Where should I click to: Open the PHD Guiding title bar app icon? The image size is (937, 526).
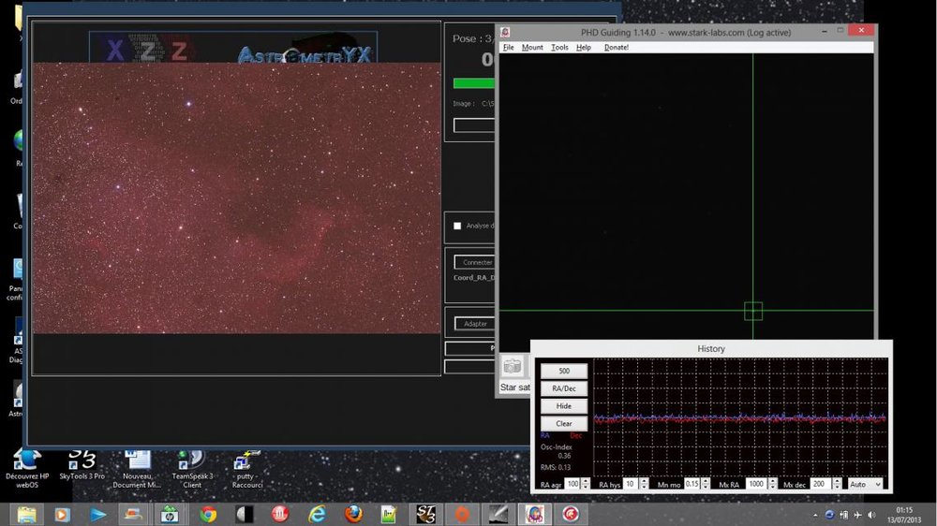tap(505, 32)
